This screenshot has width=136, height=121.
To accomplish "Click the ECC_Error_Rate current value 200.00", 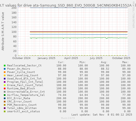I will pyautogui.click(x=61, y=98).
